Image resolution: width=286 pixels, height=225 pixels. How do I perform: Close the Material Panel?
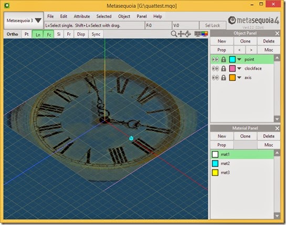(277, 128)
